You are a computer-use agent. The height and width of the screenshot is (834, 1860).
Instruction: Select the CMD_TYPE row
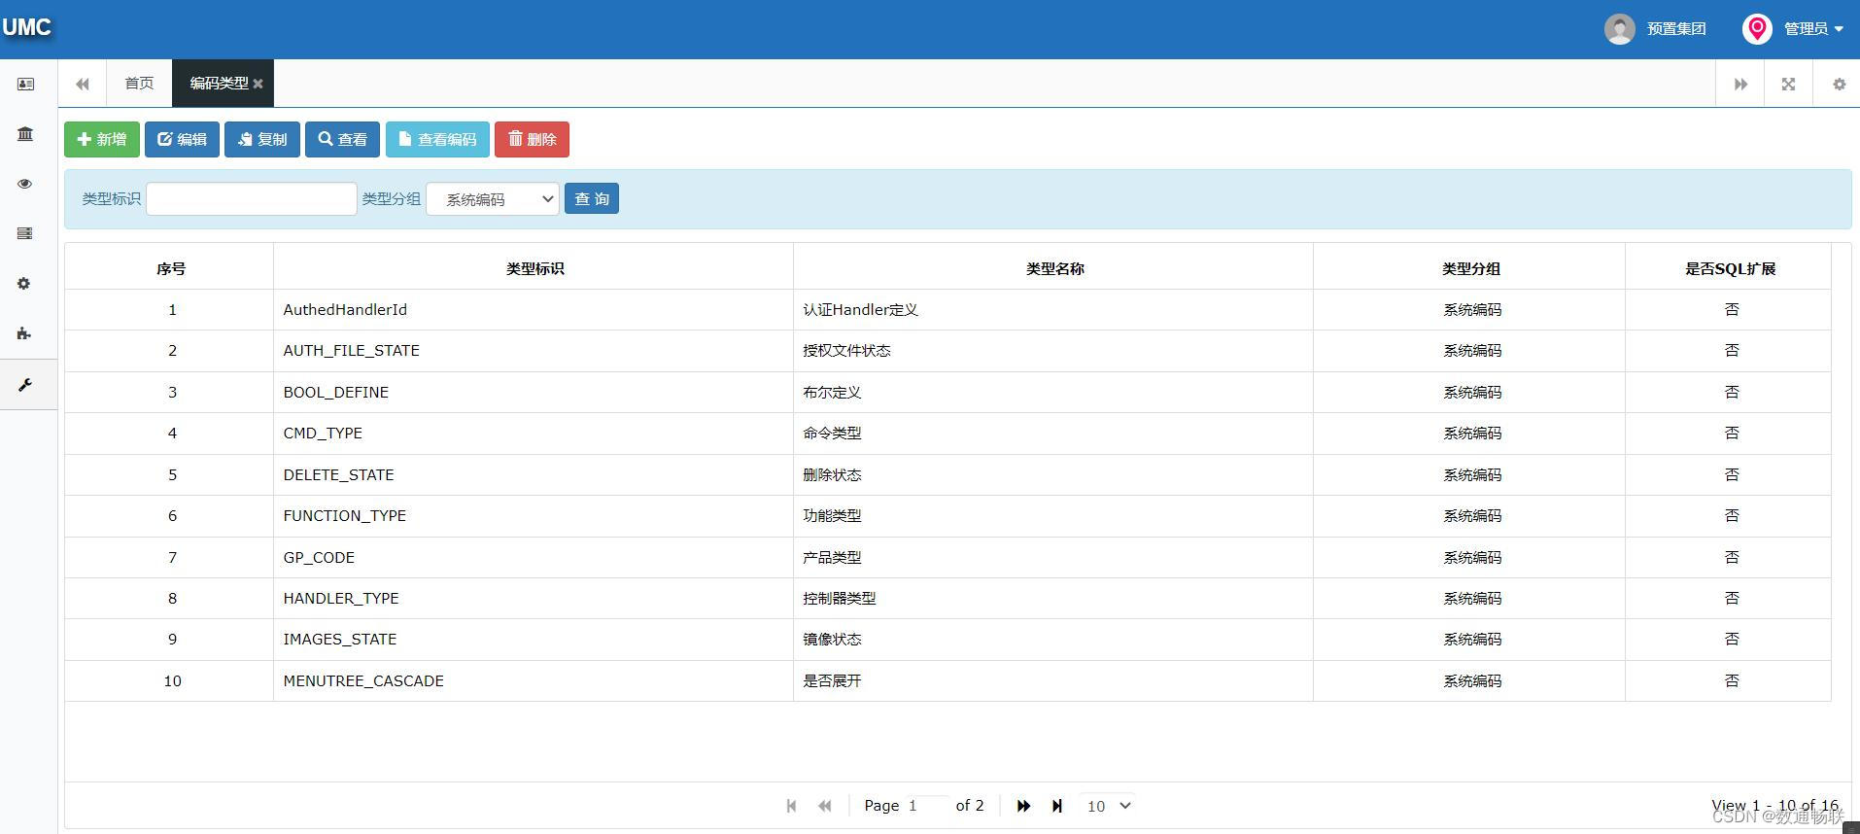click(948, 434)
